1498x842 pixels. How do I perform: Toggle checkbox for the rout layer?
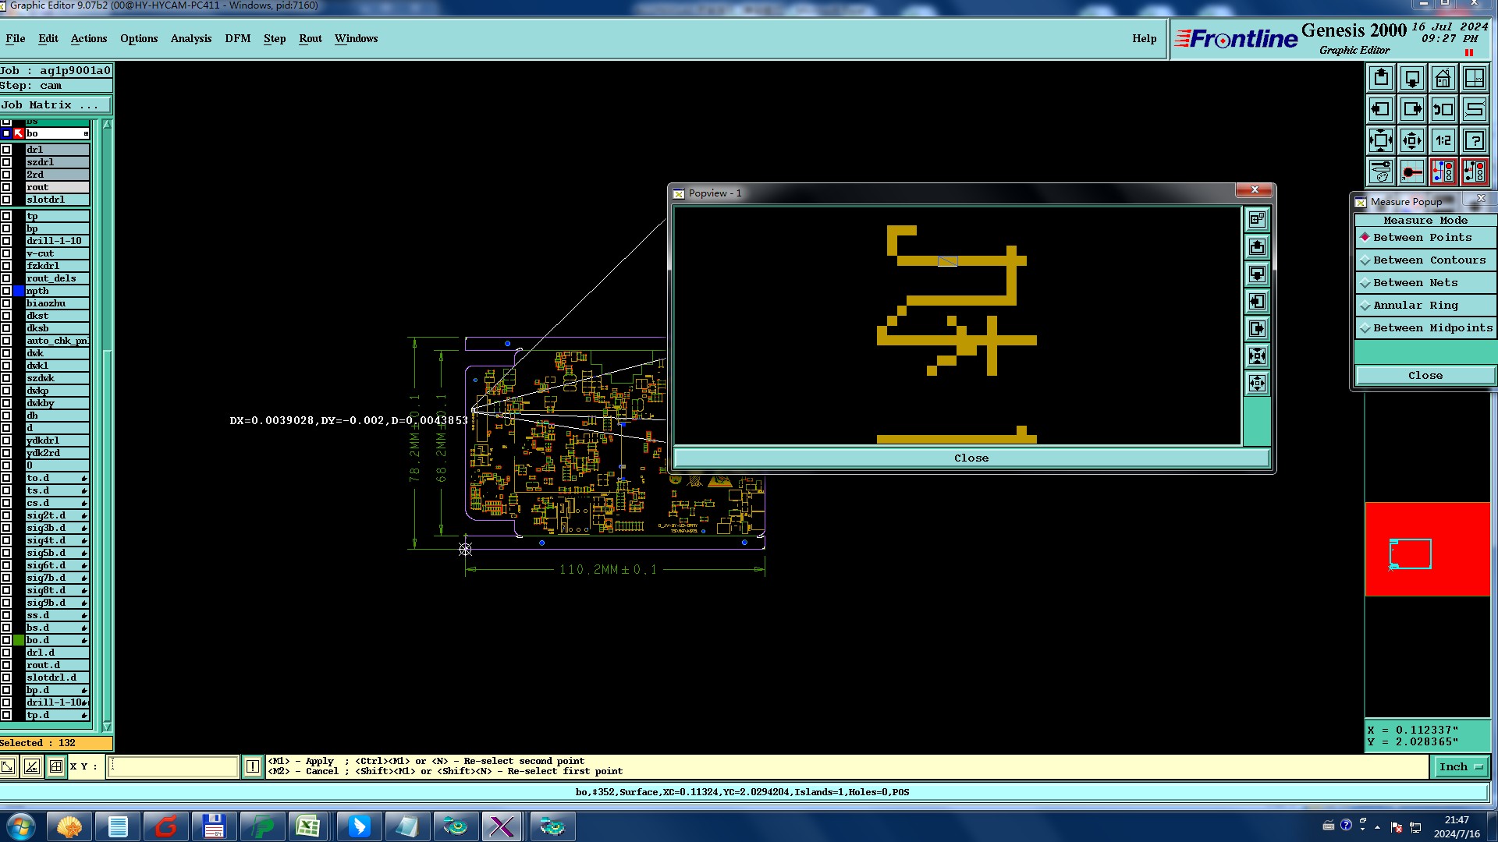coord(6,187)
